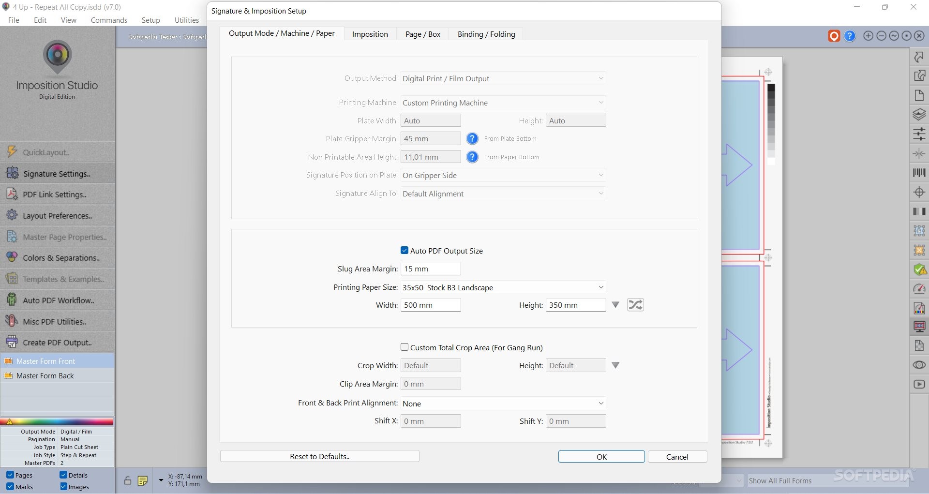Click the OK button
The width and height of the screenshot is (929, 494).
601,457
